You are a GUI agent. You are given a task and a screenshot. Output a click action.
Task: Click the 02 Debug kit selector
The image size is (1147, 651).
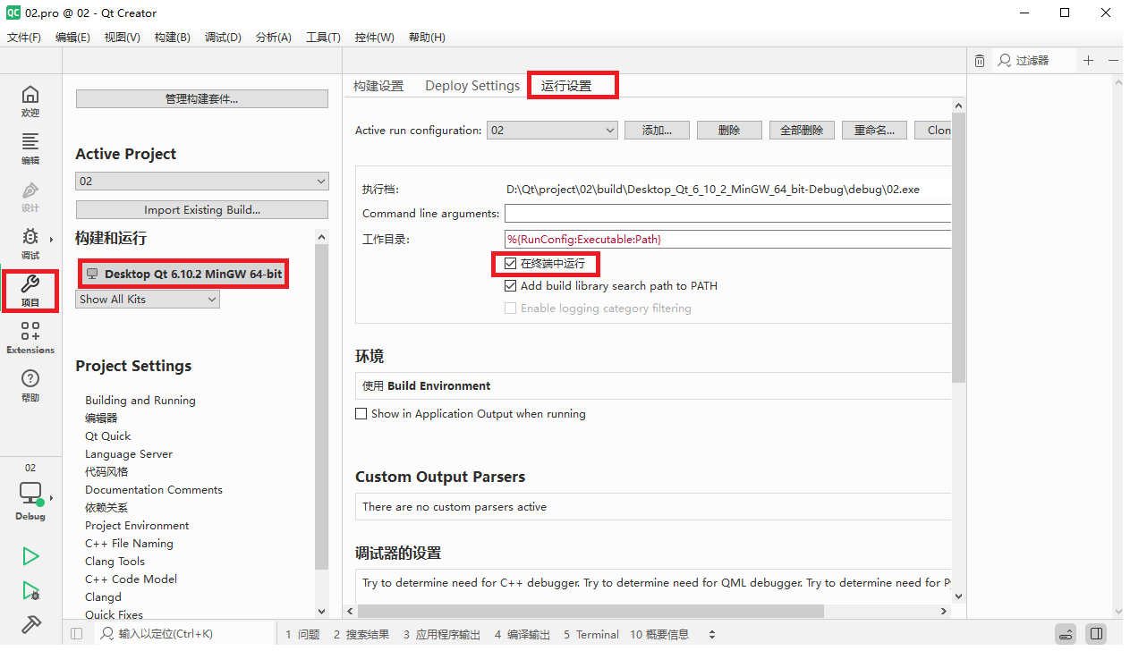click(30, 492)
